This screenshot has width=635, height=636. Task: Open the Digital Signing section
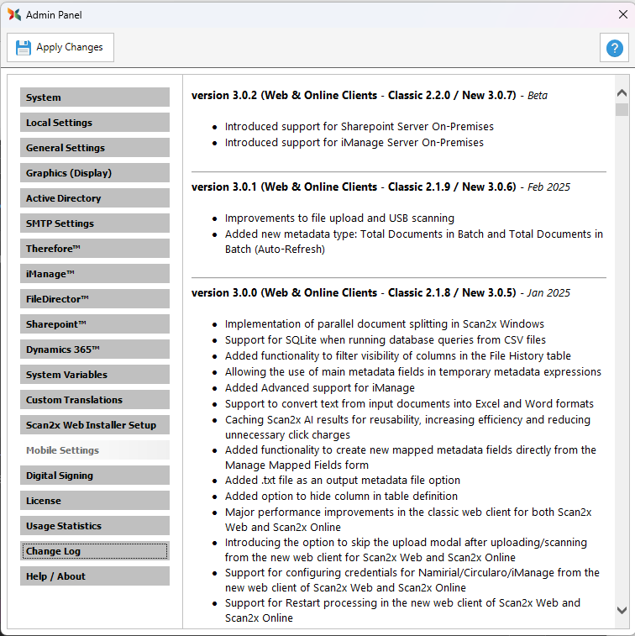94,476
